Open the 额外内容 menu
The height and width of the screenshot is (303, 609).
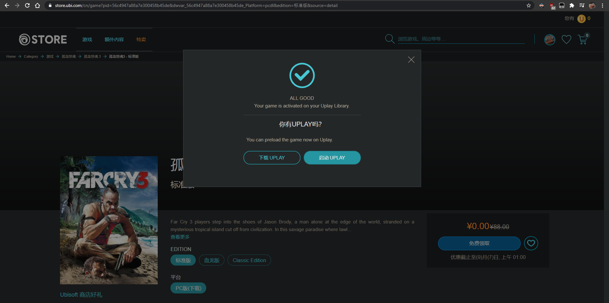(114, 40)
